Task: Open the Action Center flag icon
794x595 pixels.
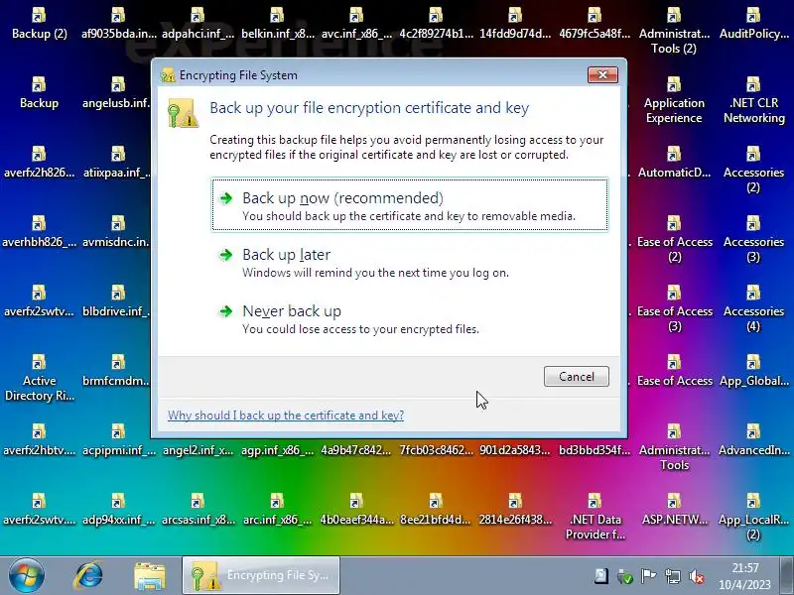Action: (648, 576)
